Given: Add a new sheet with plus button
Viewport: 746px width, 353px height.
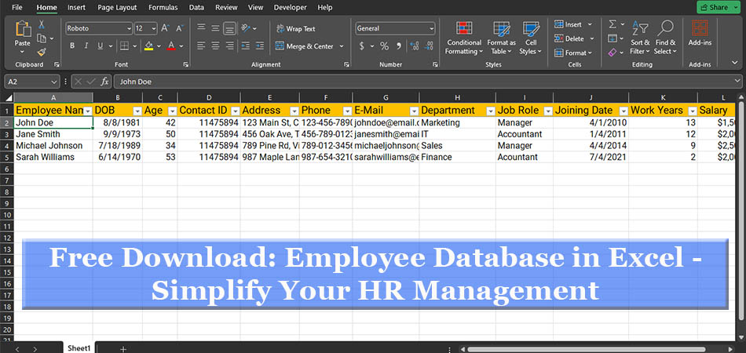Looking at the screenshot, I should [123, 348].
